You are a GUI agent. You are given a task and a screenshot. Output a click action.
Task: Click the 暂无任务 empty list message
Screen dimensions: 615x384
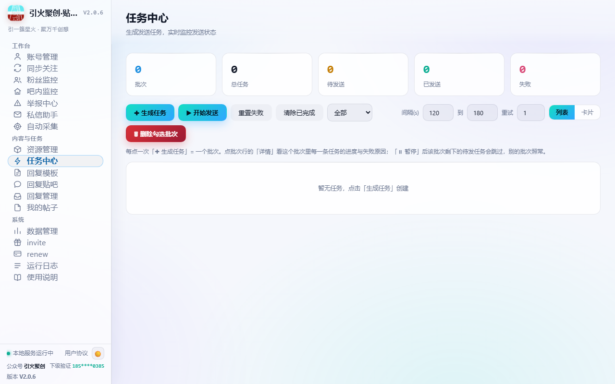363,189
